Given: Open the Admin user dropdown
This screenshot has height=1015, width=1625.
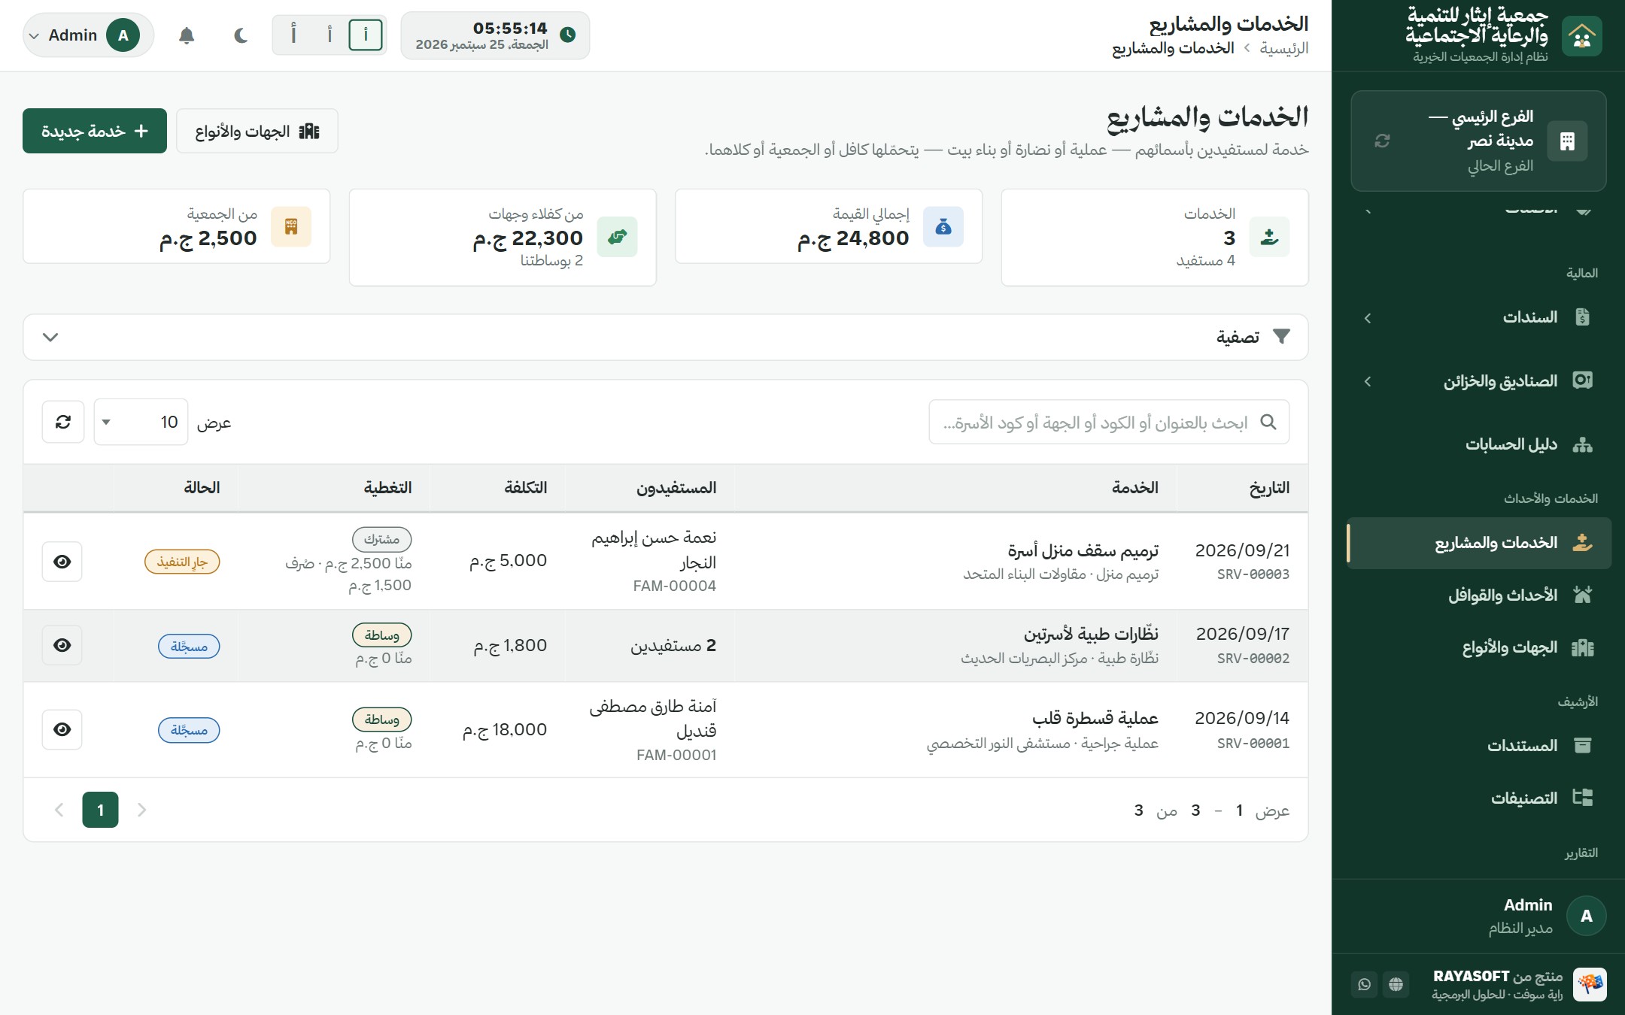Looking at the screenshot, I should pyautogui.click(x=88, y=35).
